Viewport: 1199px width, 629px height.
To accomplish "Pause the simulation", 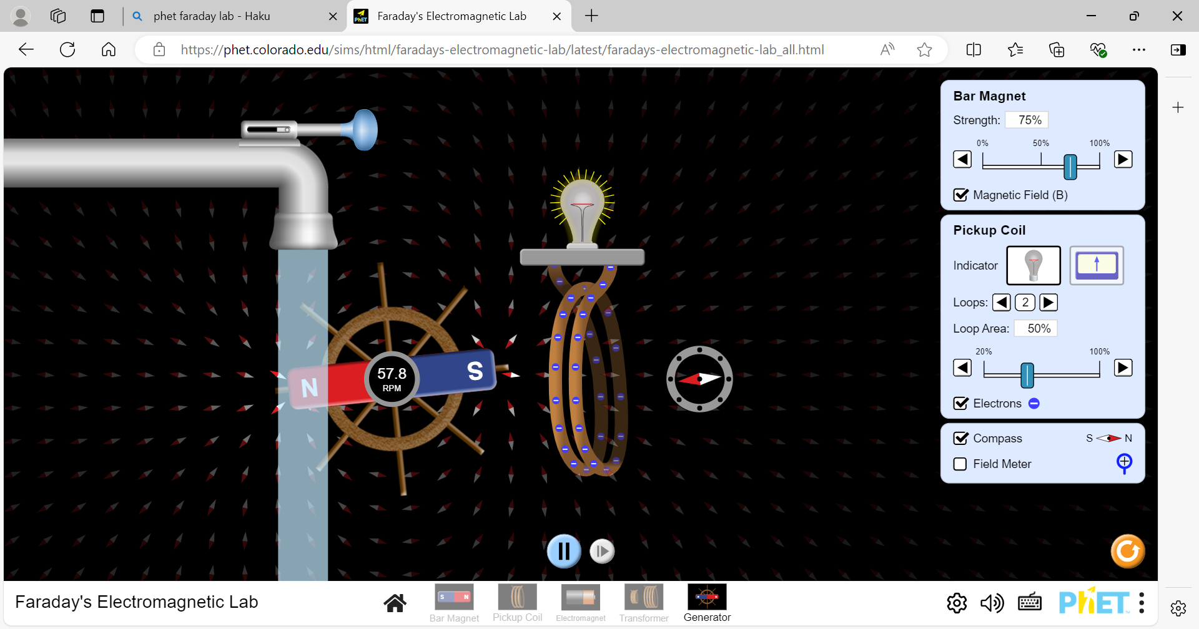I will pos(564,551).
